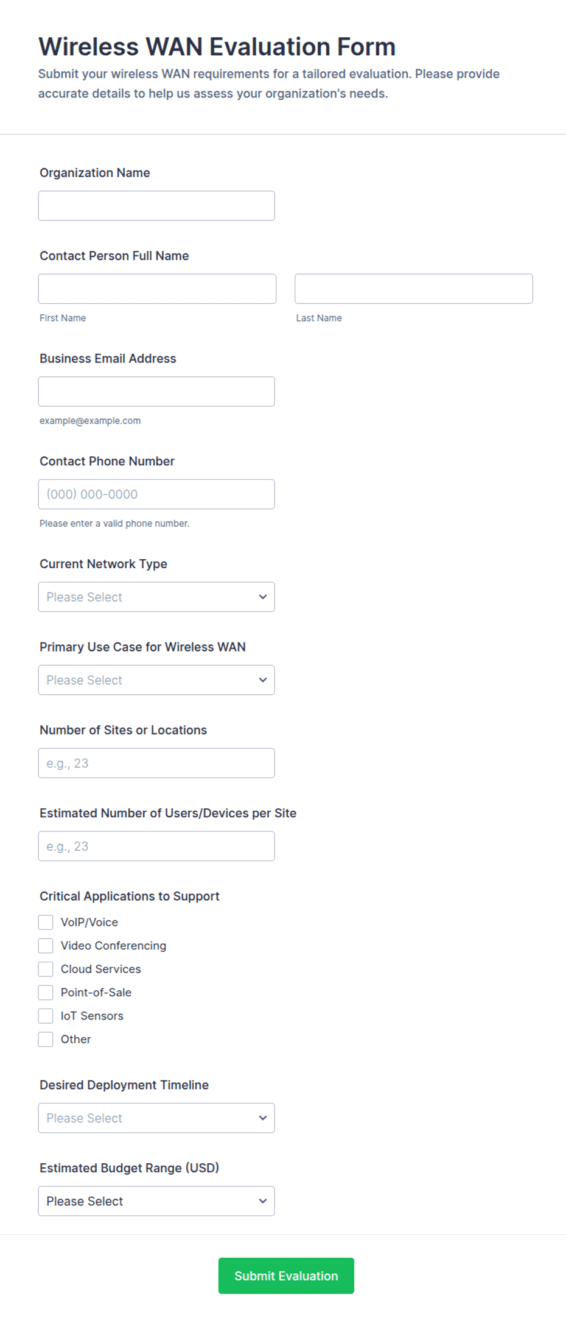Click the chevron arrow of Estimated Budget Range

263,1201
